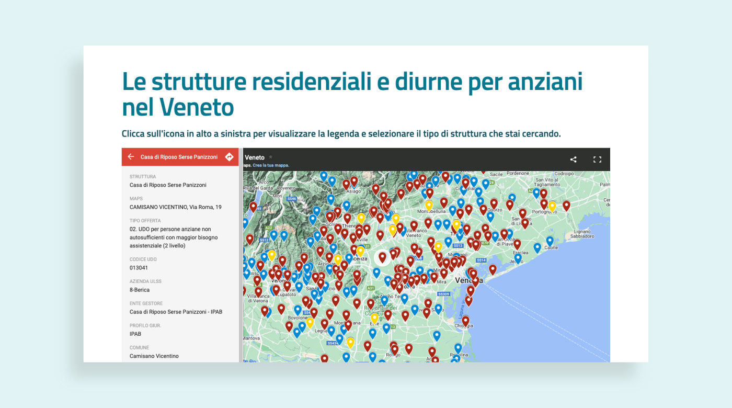Screen dimensions: 732x408
Task: Select the blue pin at Jesolo
Action: pos(518,258)
